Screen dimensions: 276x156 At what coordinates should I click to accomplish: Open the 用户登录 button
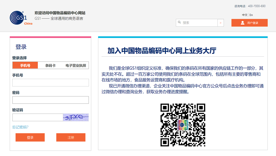click(249, 23)
